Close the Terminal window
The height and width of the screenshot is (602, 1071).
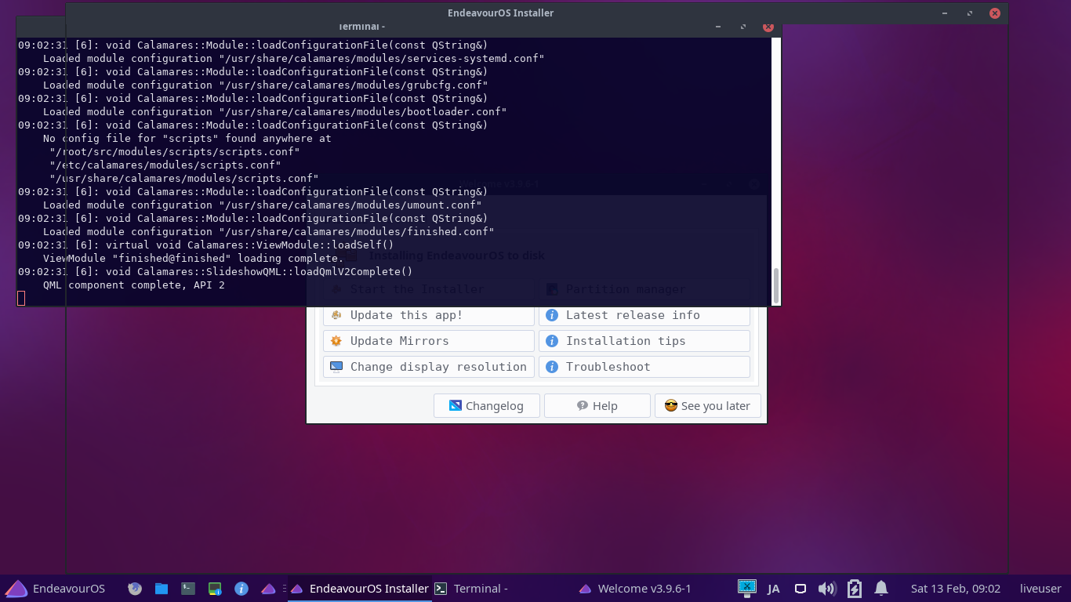768,27
